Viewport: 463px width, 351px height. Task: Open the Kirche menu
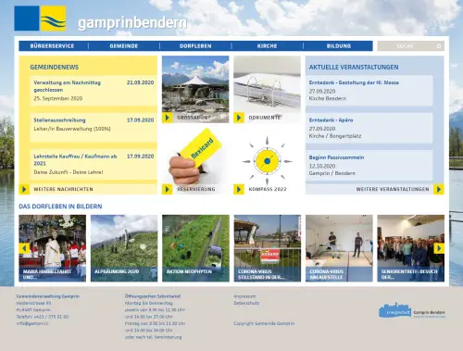[x=267, y=46]
